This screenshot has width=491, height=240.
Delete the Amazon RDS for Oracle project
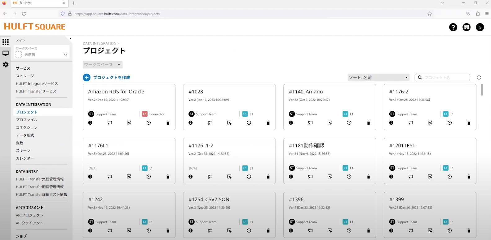168,123
